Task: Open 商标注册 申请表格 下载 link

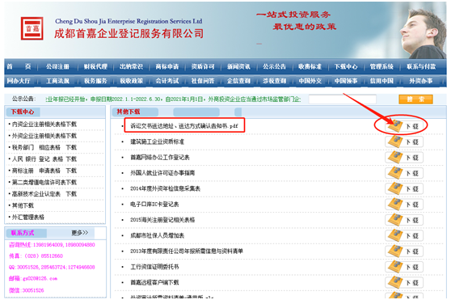Action: click(x=44, y=171)
